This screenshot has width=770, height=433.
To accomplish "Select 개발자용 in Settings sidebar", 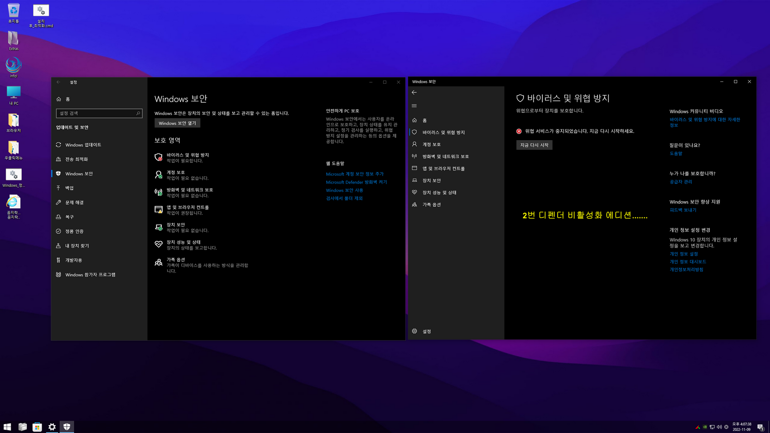I will coord(99,260).
